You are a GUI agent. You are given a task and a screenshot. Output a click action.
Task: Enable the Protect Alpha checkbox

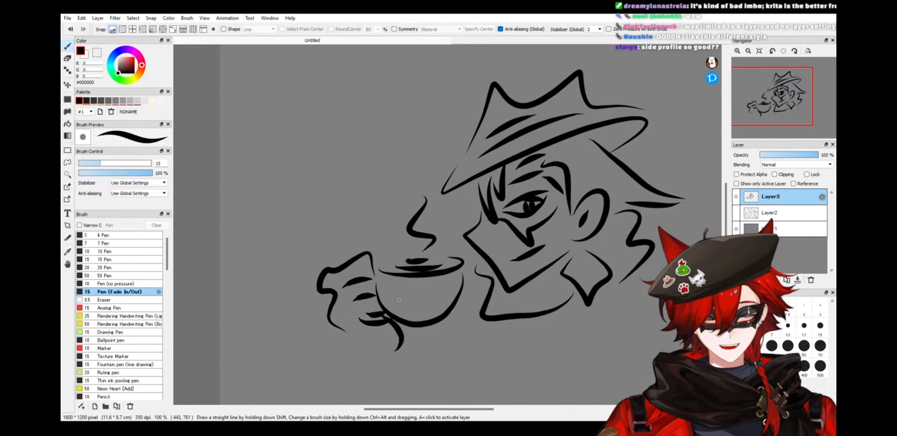tap(736, 174)
